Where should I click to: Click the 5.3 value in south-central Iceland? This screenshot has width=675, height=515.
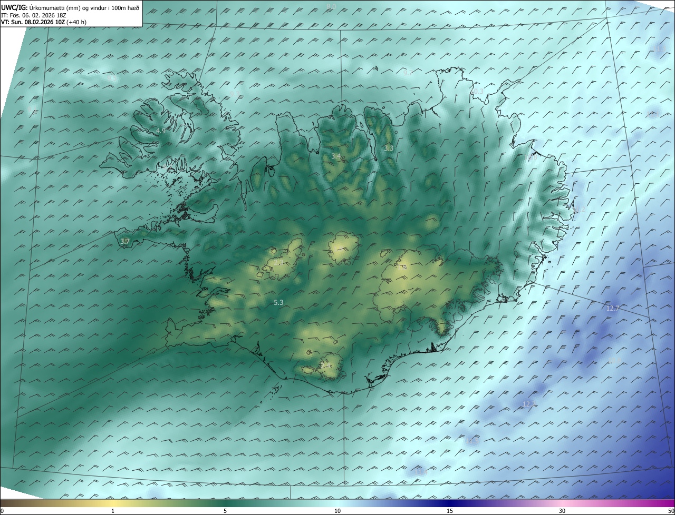tap(279, 302)
